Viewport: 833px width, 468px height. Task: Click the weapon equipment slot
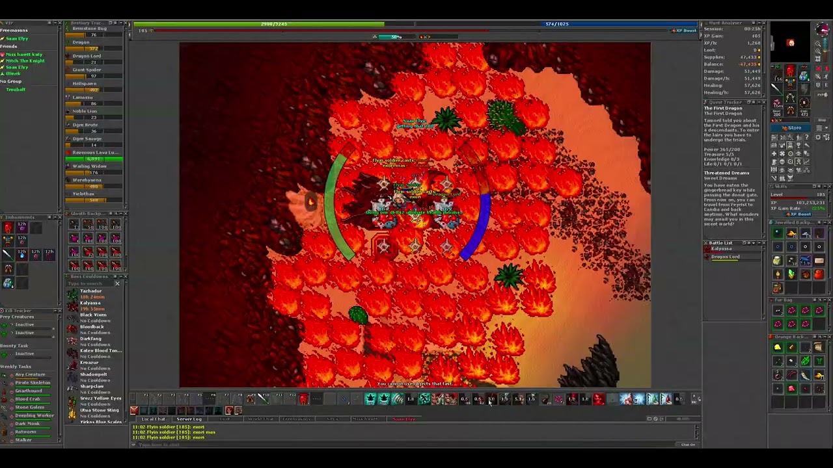pos(776,89)
